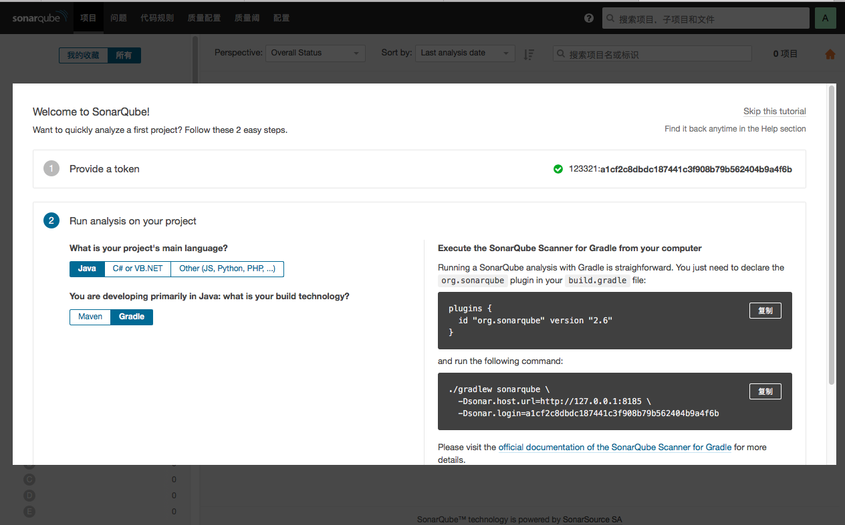Click the home icon next to 0 项目
The height and width of the screenshot is (525, 845).
(x=830, y=54)
